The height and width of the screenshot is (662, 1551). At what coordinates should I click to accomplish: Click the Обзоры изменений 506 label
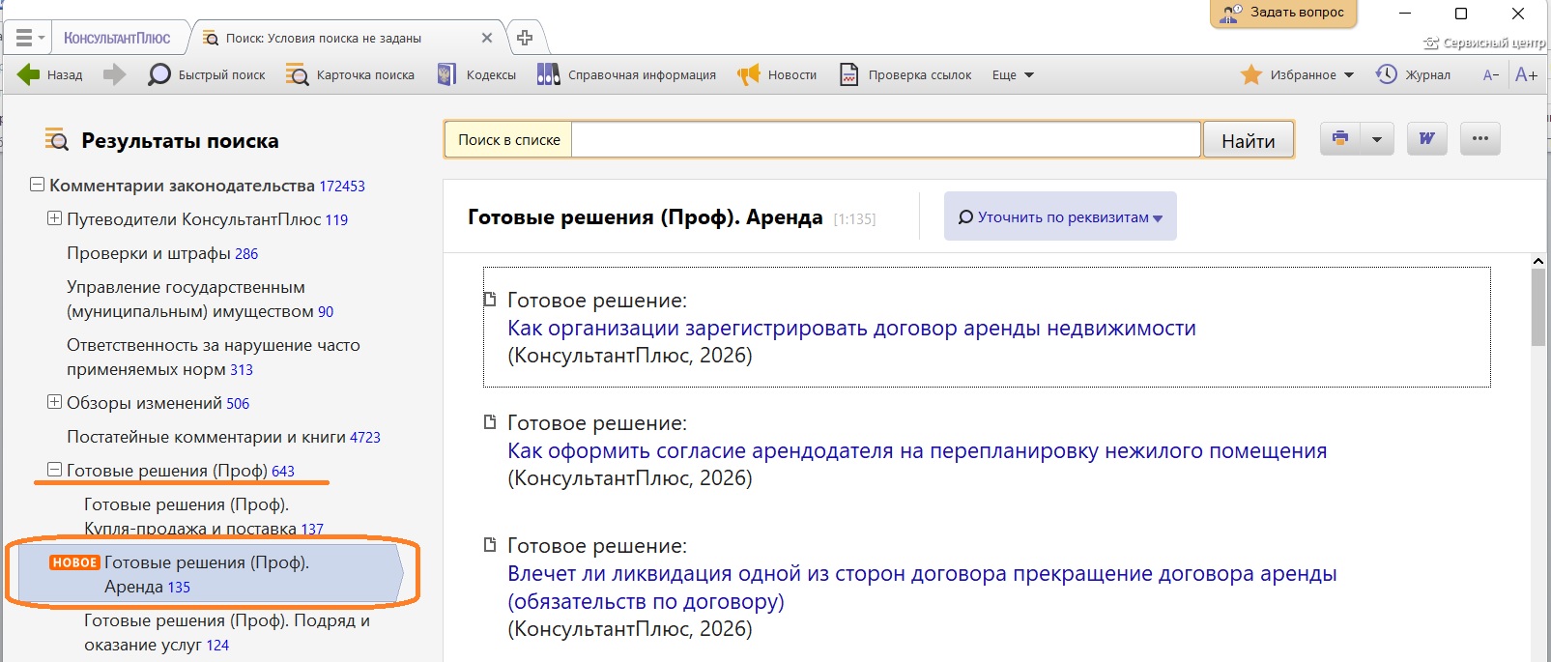[158, 403]
